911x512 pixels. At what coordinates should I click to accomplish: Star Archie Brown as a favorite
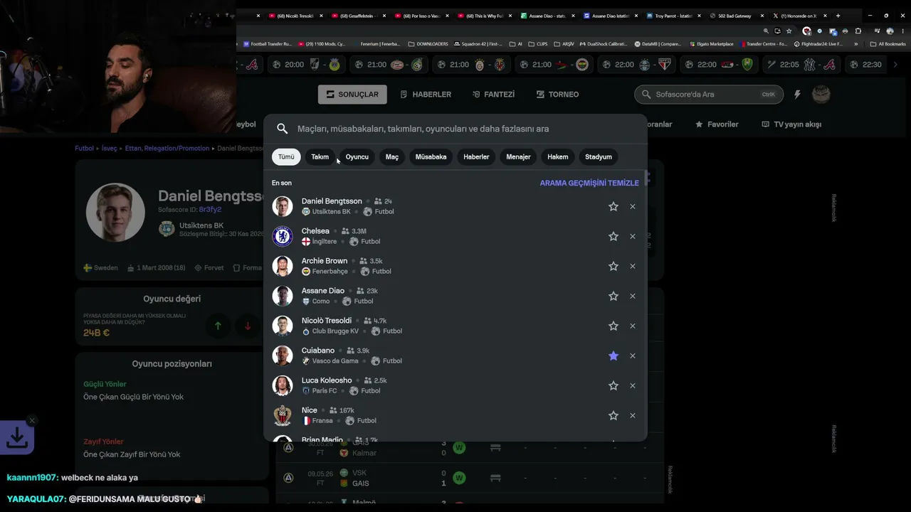point(614,266)
